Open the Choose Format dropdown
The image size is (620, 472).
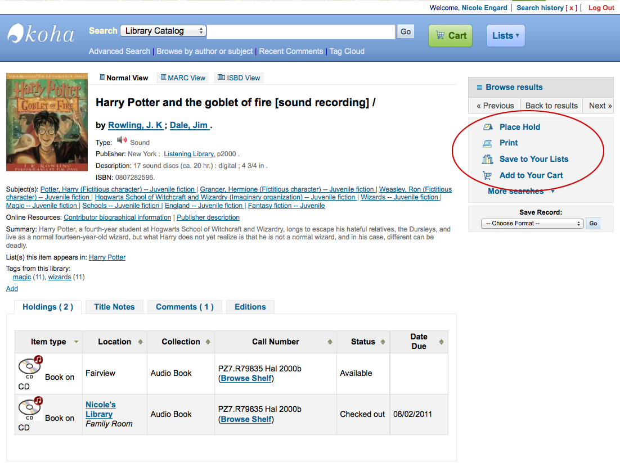[532, 224]
